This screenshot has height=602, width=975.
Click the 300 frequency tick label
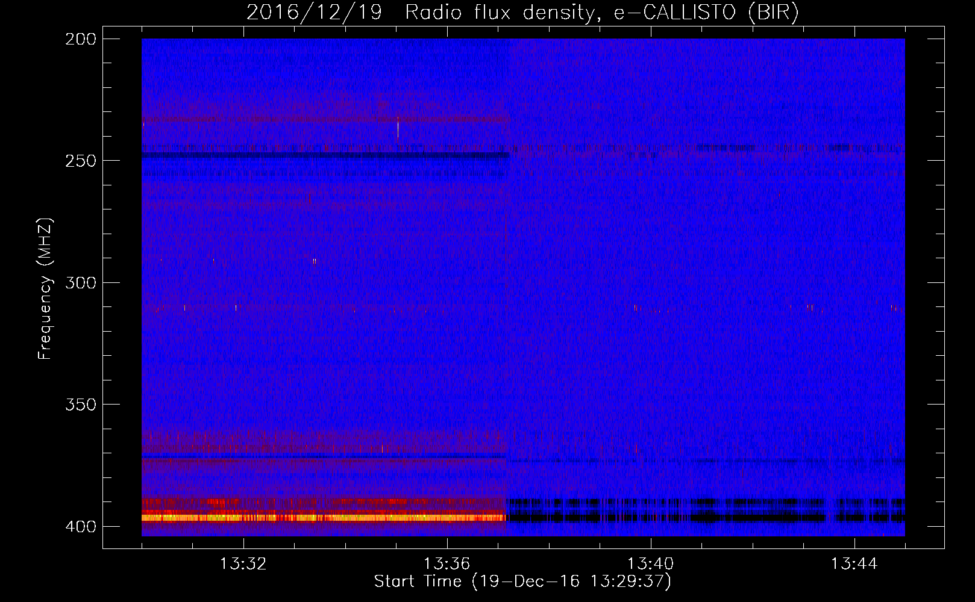point(81,282)
